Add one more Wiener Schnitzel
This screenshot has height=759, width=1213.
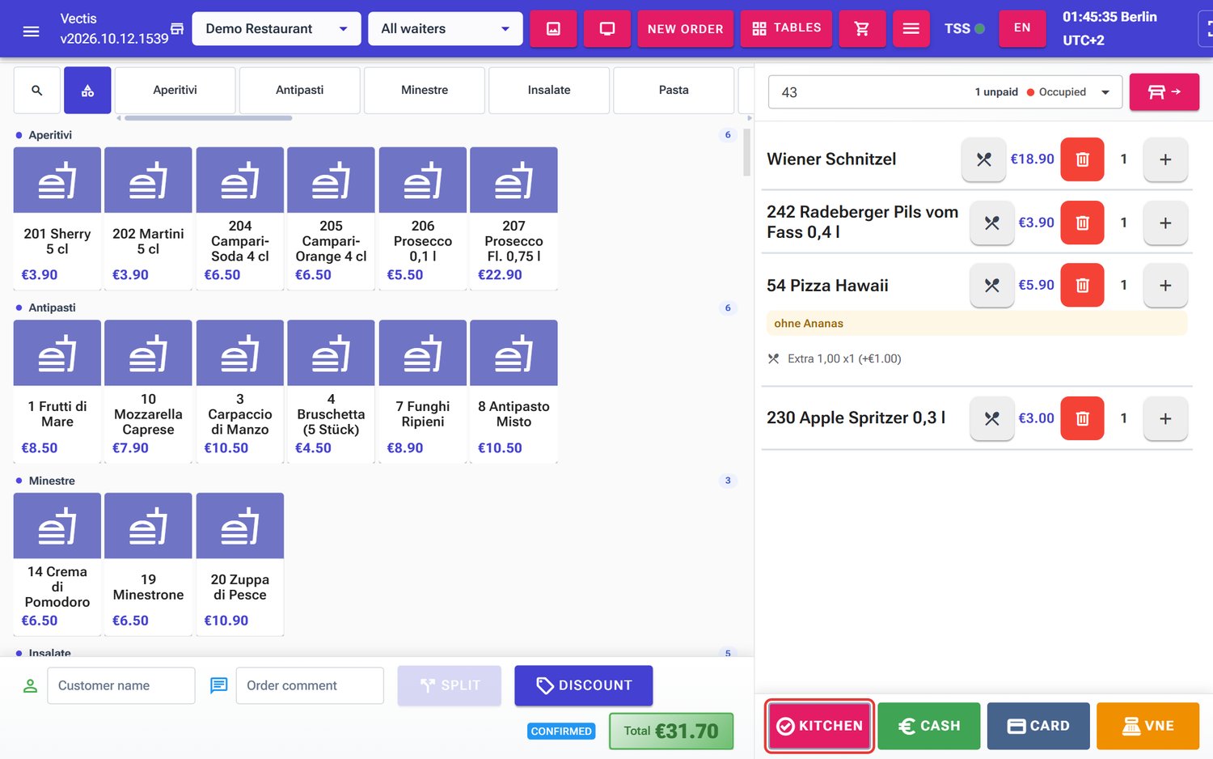pos(1165,159)
